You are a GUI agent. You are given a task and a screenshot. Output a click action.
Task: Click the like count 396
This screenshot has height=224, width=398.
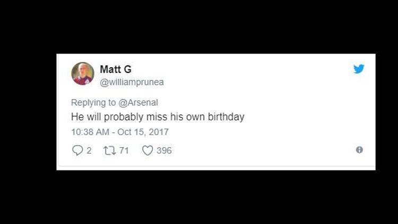[164, 150]
